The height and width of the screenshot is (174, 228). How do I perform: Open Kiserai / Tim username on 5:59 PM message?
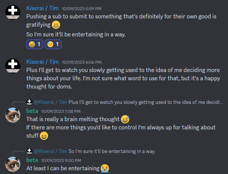tap(42, 8)
